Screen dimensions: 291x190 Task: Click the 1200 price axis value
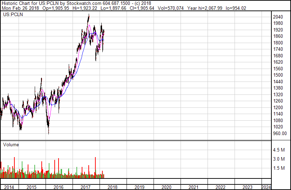(x=278, y=107)
